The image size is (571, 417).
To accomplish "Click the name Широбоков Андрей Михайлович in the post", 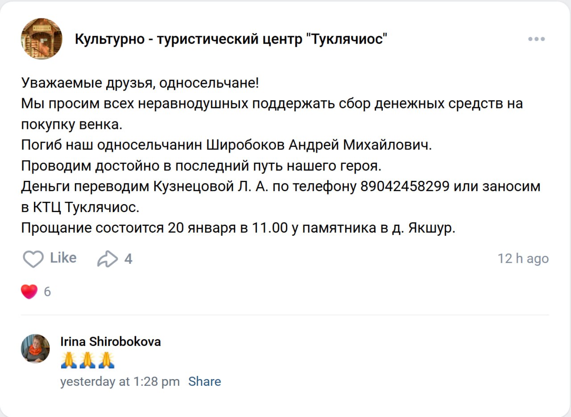I will pos(319,145).
